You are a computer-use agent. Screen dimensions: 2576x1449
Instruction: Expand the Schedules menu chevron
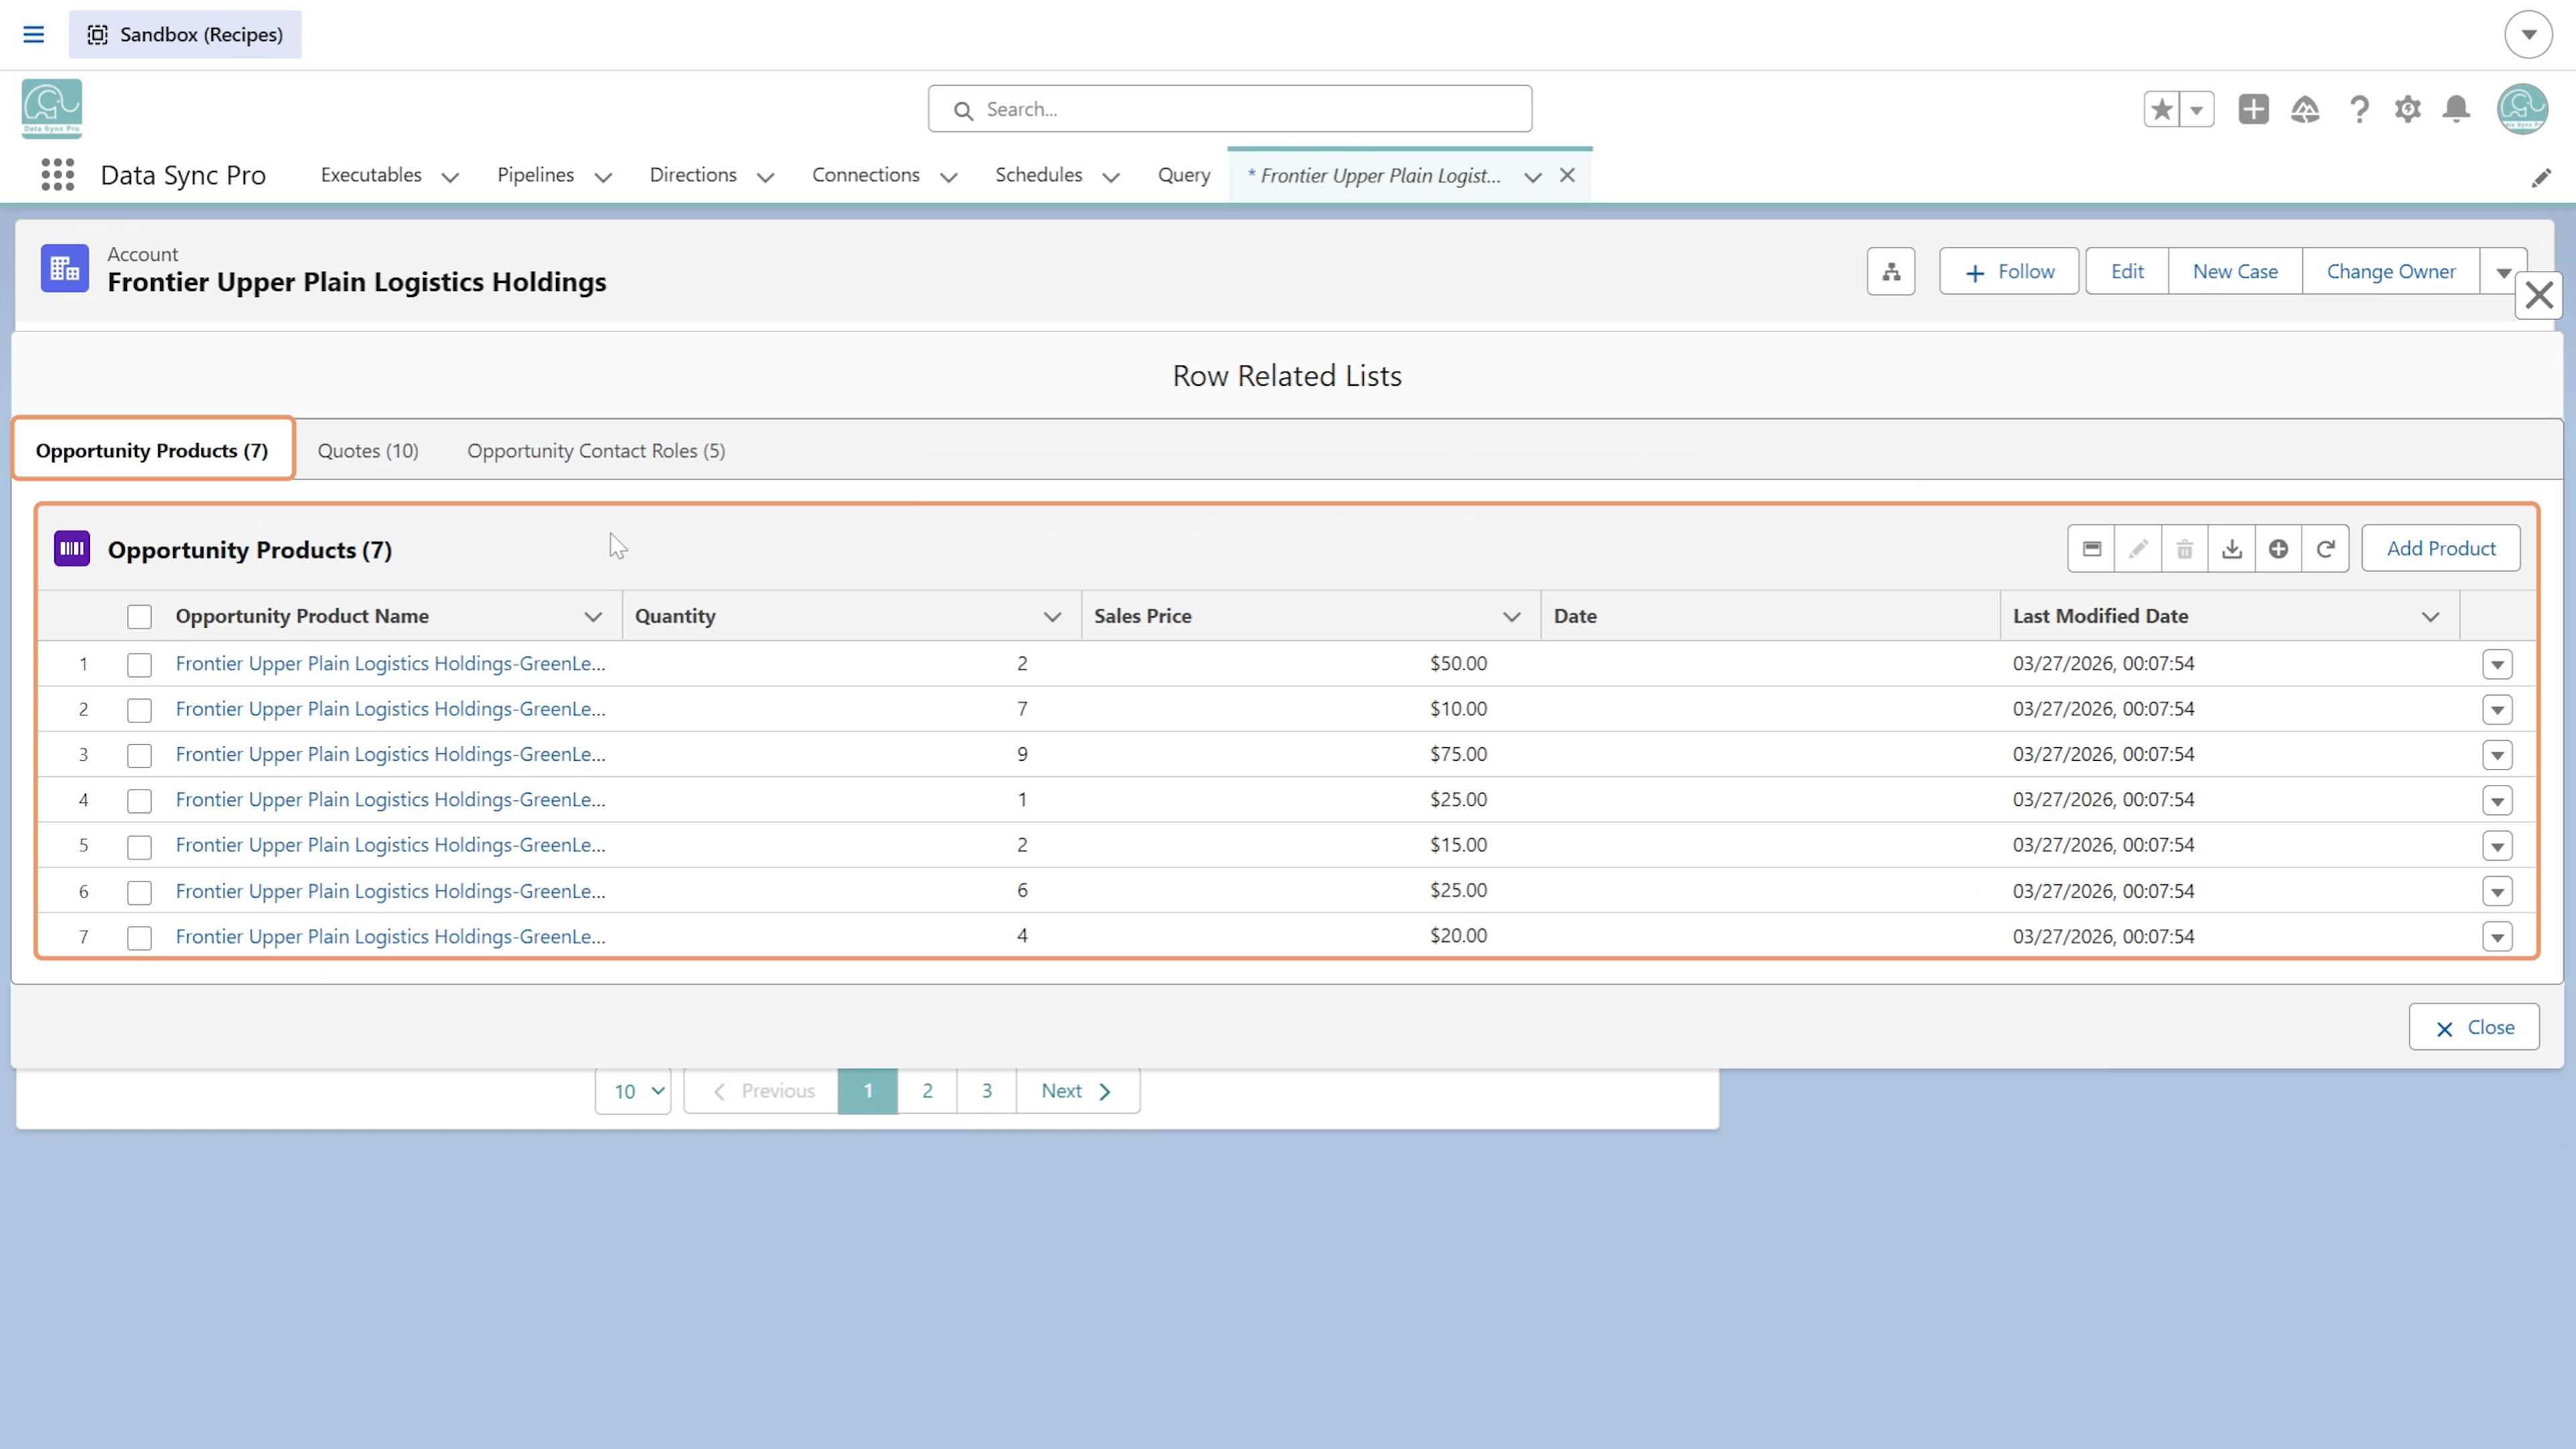pos(1111,177)
